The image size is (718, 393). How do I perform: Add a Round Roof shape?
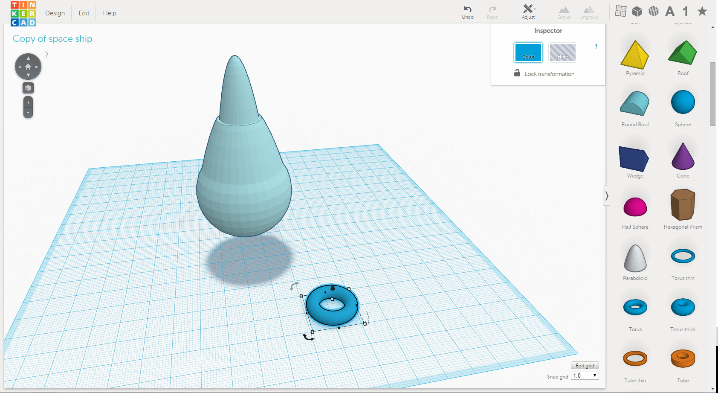pyautogui.click(x=635, y=109)
